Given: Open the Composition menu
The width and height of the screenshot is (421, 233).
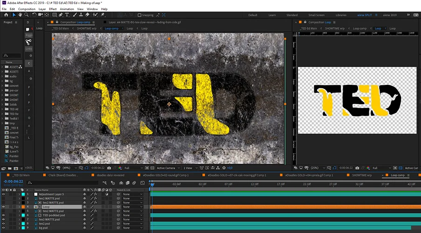Looking at the screenshot, I should pyautogui.click(x=27, y=9).
